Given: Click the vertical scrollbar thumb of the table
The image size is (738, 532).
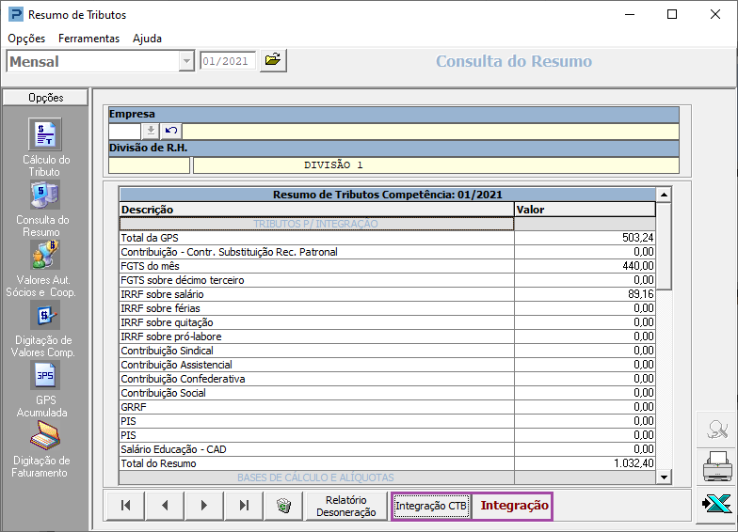Looking at the screenshot, I should (664, 246).
